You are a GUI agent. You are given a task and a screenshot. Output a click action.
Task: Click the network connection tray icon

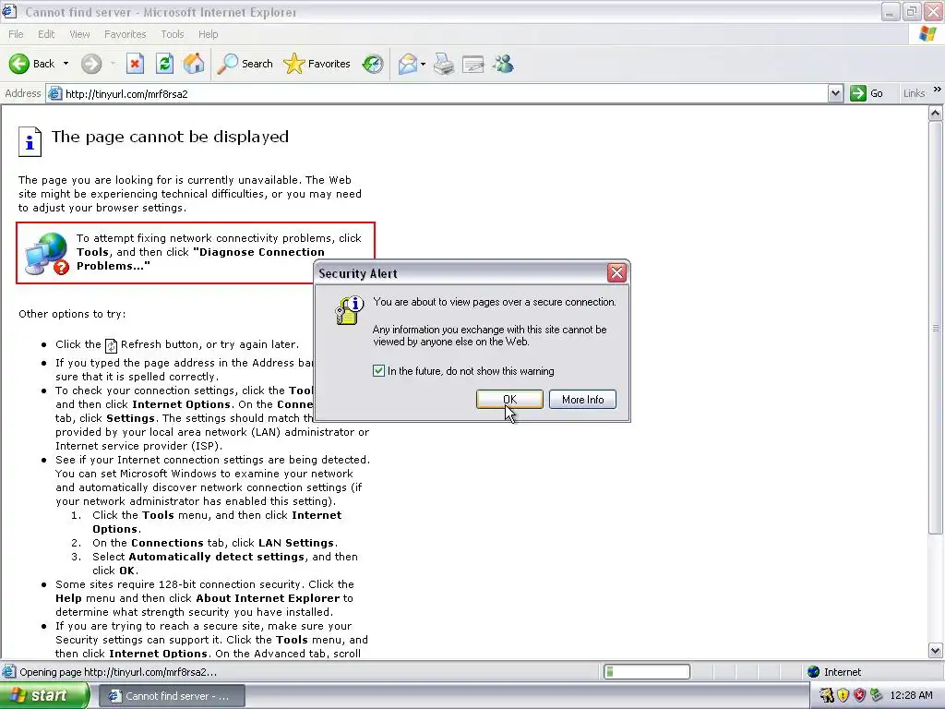877,696
